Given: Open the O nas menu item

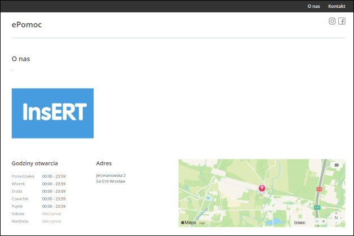Looking at the screenshot, I should click(x=313, y=6).
